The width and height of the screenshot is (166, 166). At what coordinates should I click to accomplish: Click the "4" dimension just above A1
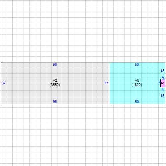(163, 77)
